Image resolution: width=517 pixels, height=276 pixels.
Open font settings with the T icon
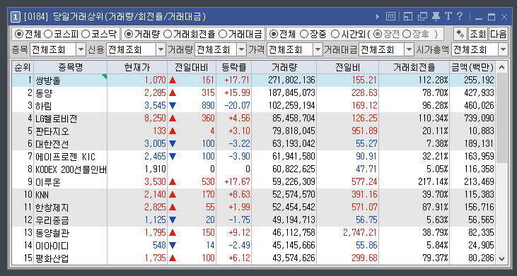(x=448, y=16)
